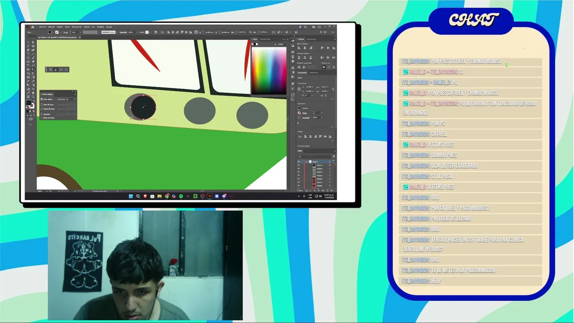Select the Eyedropper tool
Image resolution: width=574 pixels, height=323 pixels.
33,81
